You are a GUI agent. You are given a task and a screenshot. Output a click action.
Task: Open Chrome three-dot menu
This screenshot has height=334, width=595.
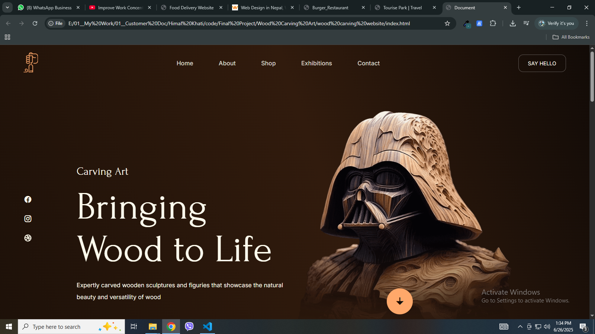(x=587, y=23)
